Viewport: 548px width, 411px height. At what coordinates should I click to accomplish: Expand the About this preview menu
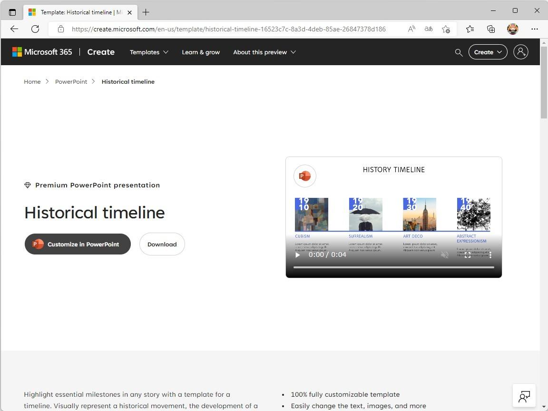coord(264,52)
